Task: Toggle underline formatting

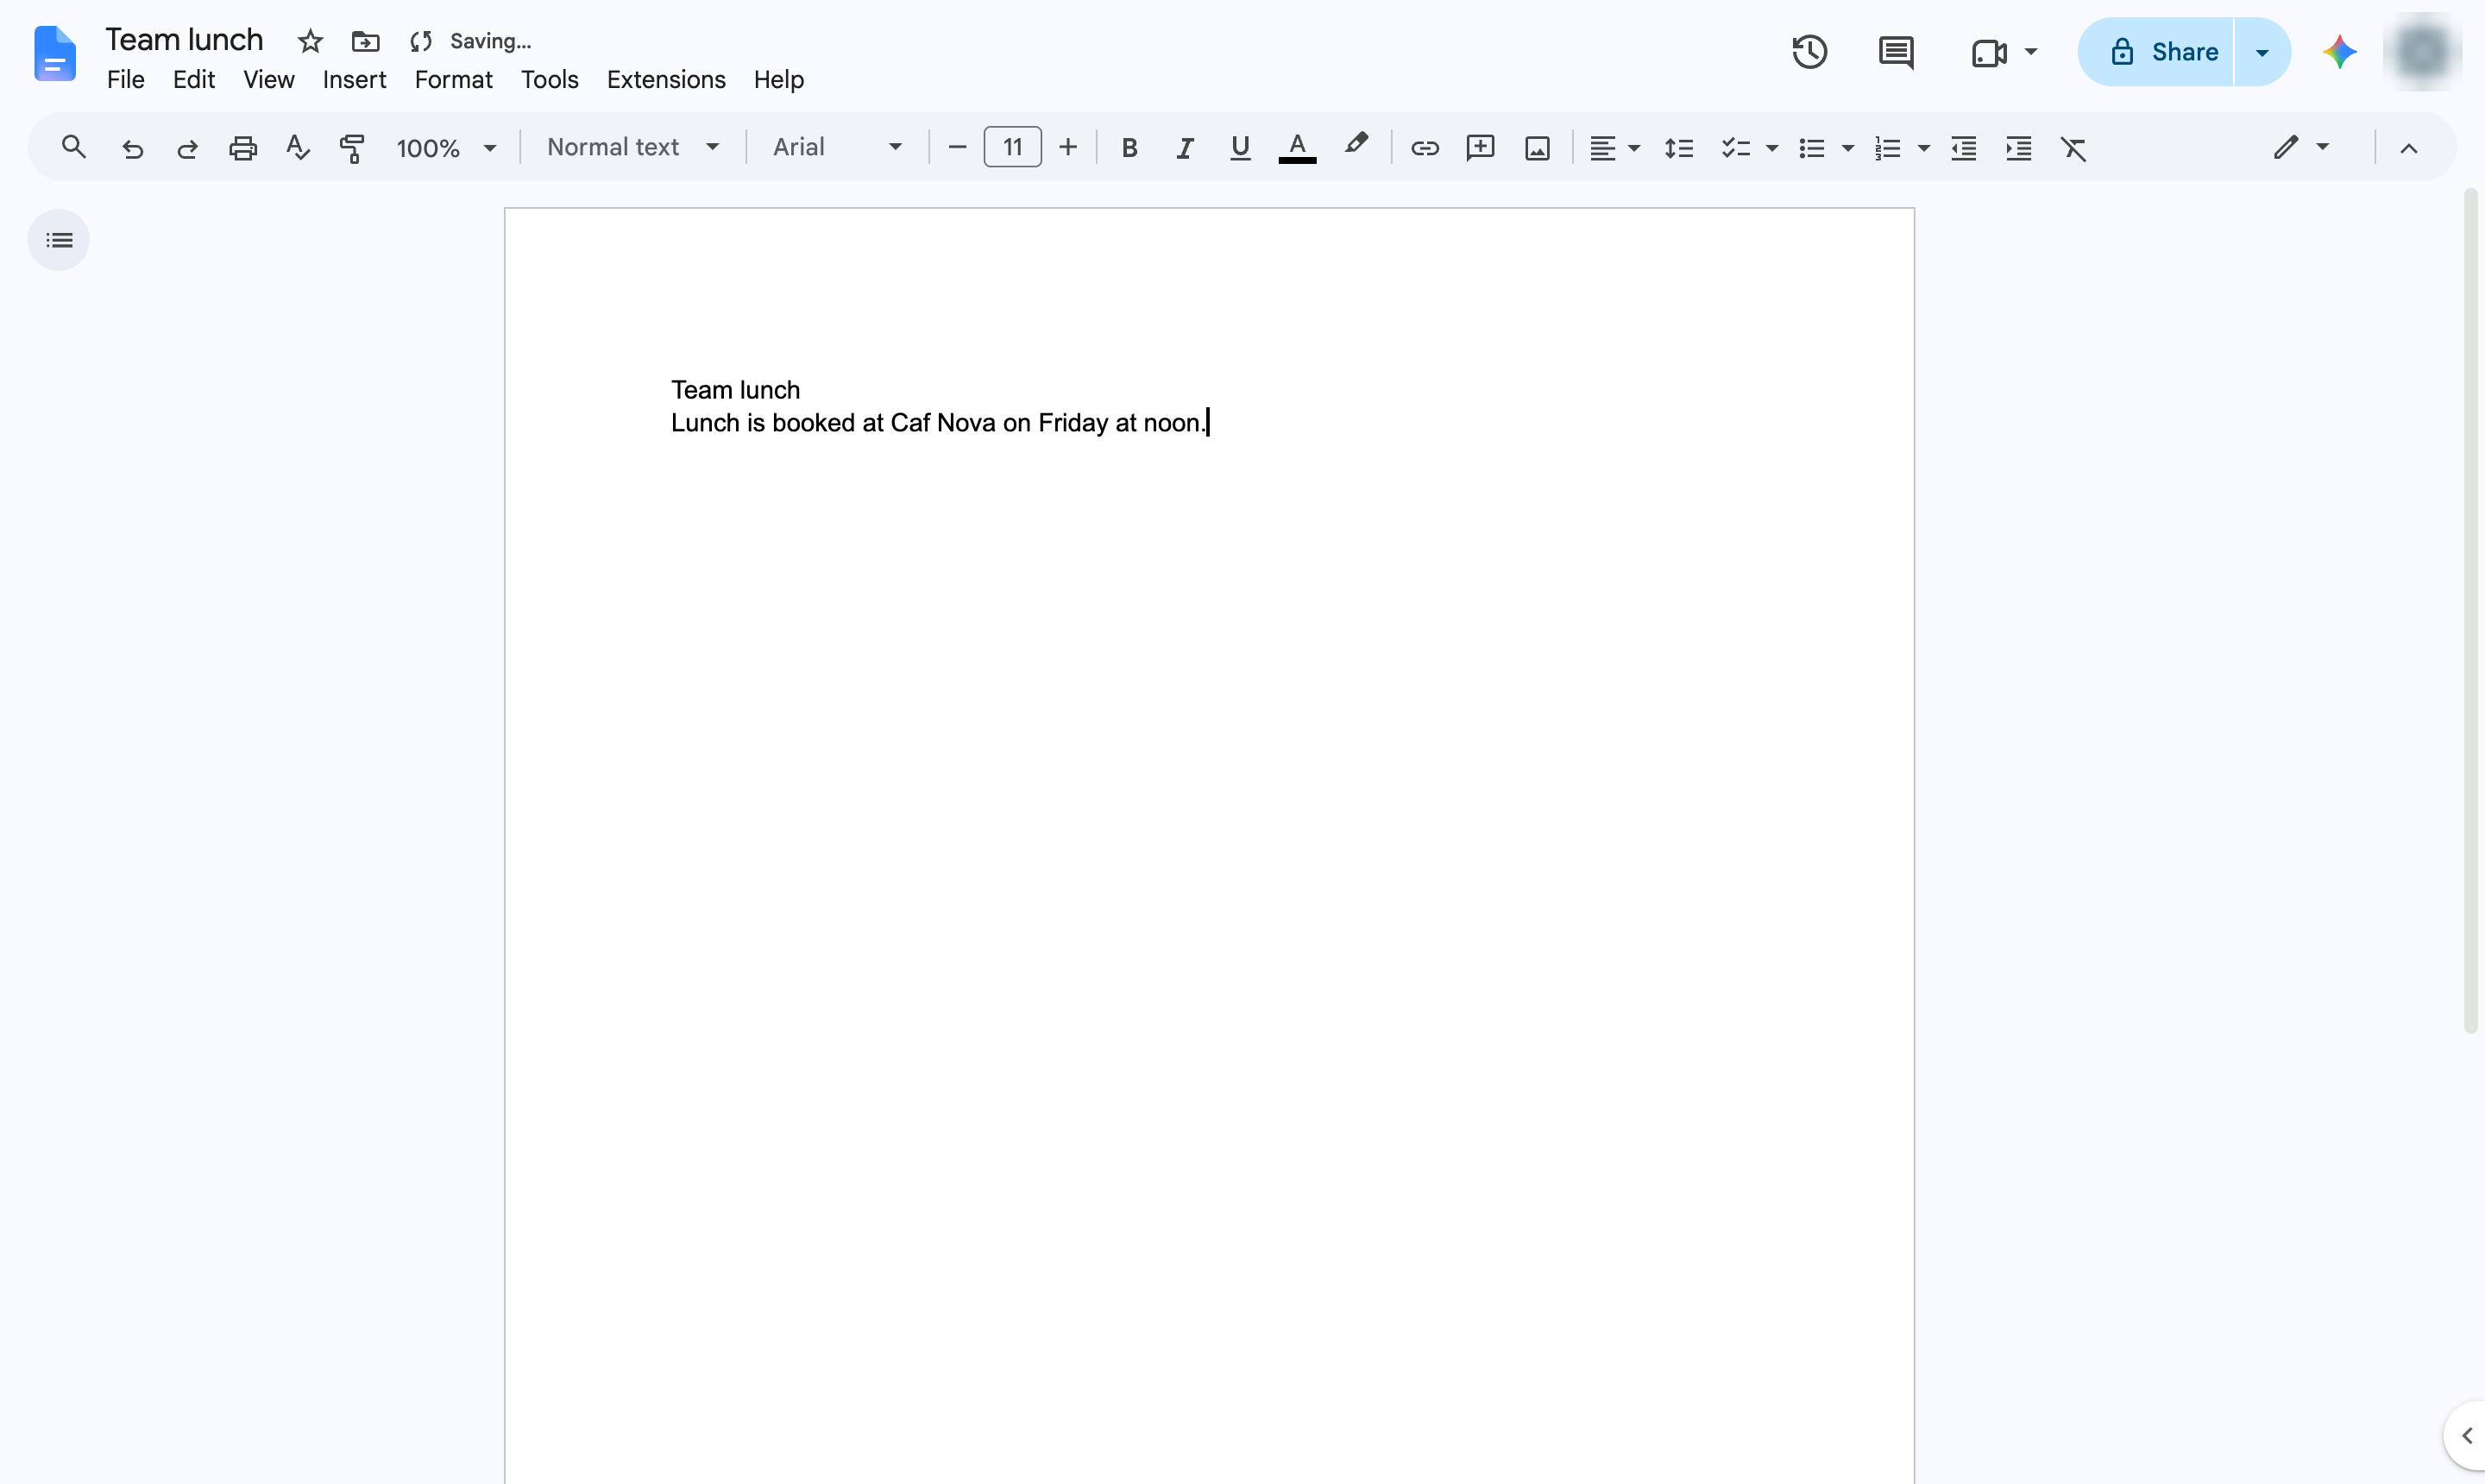Action: tap(1240, 148)
